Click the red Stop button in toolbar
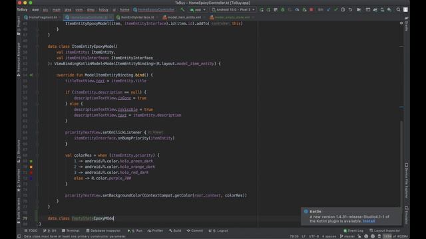 [312, 9]
